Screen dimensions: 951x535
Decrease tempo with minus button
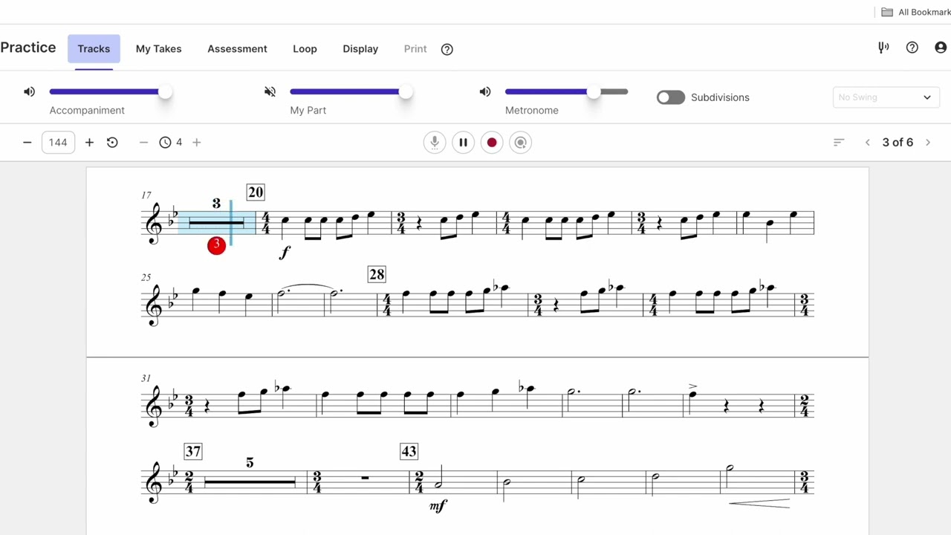click(27, 142)
